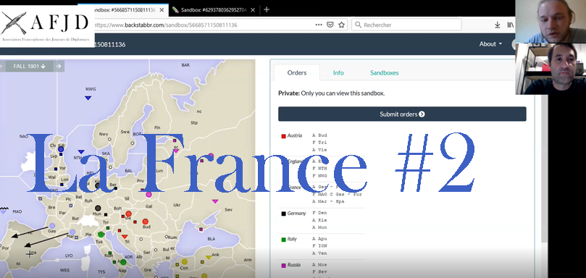The width and height of the screenshot is (586, 278).
Task: Click the Pocket save icon
Action: [x=330, y=25]
